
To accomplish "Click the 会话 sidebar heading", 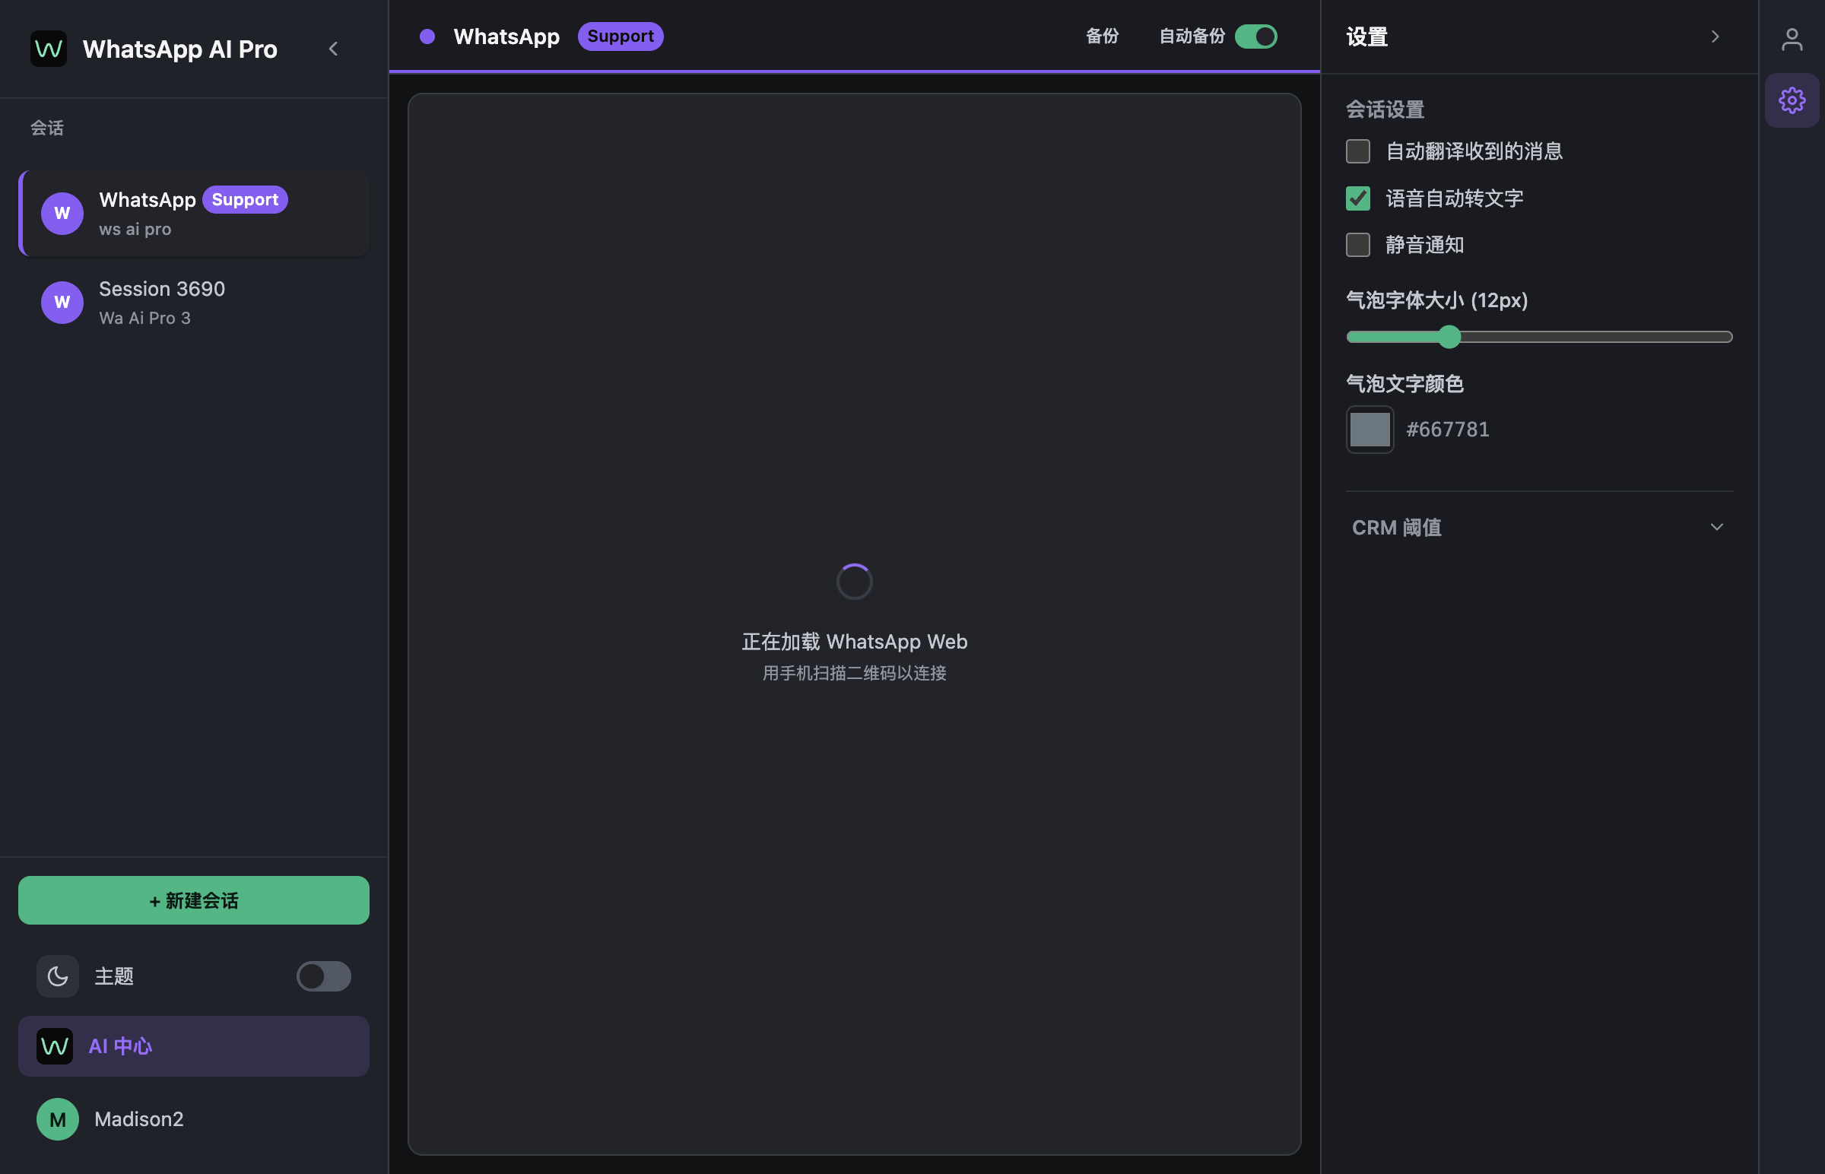I will (x=47, y=127).
